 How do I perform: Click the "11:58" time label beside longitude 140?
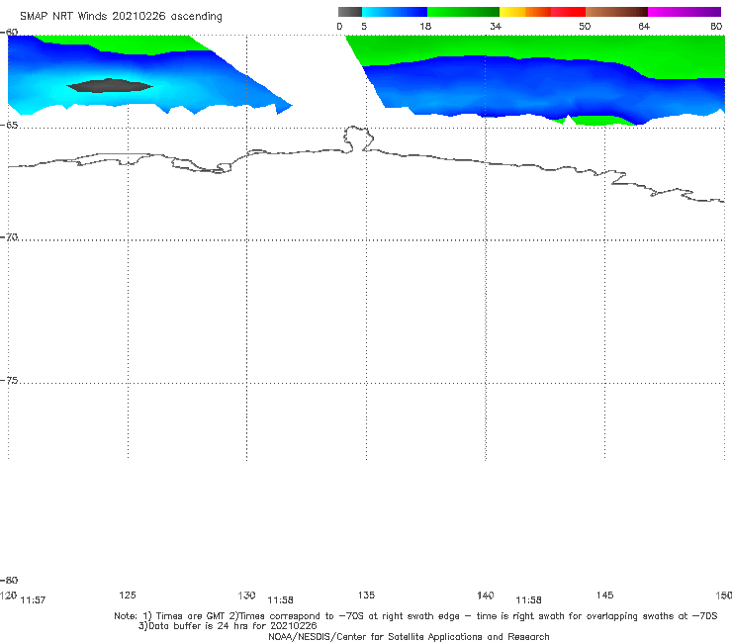tap(528, 600)
